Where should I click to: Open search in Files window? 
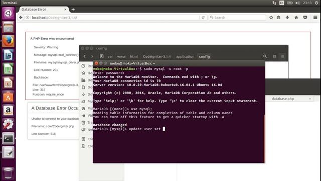[x=265, y=56]
